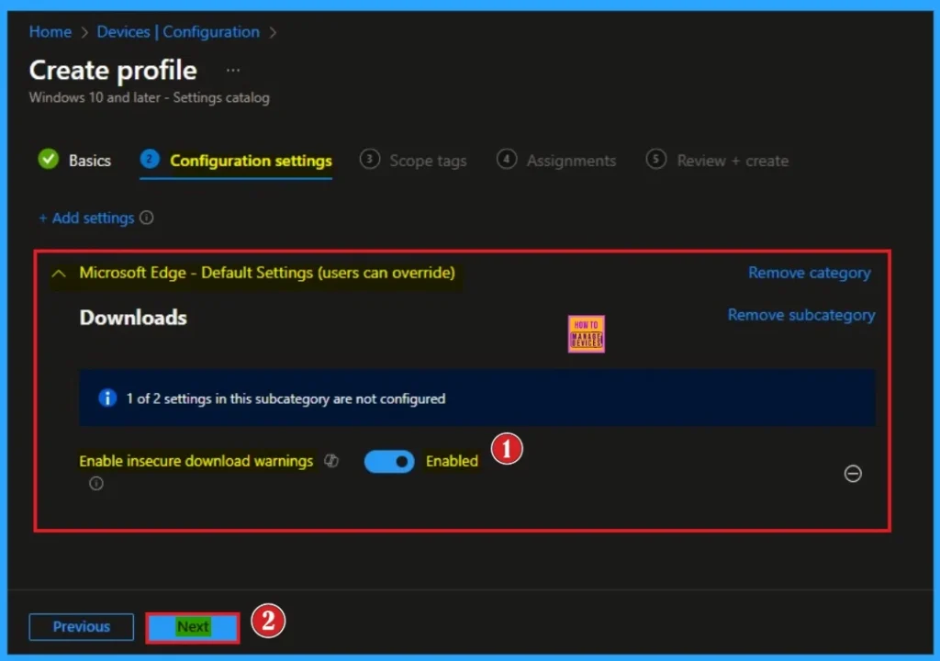Open the Devices | Configuration breadcrumb
Image resolution: width=940 pixels, height=661 pixels.
point(178,32)
